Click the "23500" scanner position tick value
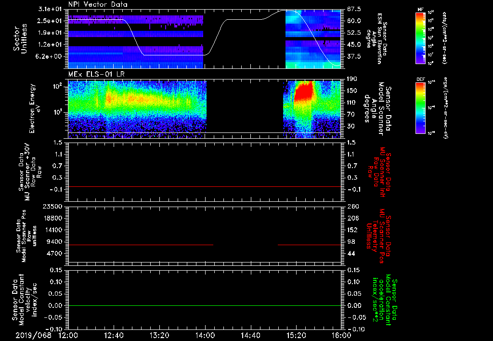Image resolution: width=493 pixels, height=341 pixels. pyautogui.click(x=53, y=206)
